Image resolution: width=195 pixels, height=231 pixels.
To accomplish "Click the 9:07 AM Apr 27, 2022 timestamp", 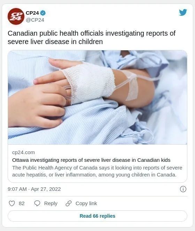I will click(34, 189).
